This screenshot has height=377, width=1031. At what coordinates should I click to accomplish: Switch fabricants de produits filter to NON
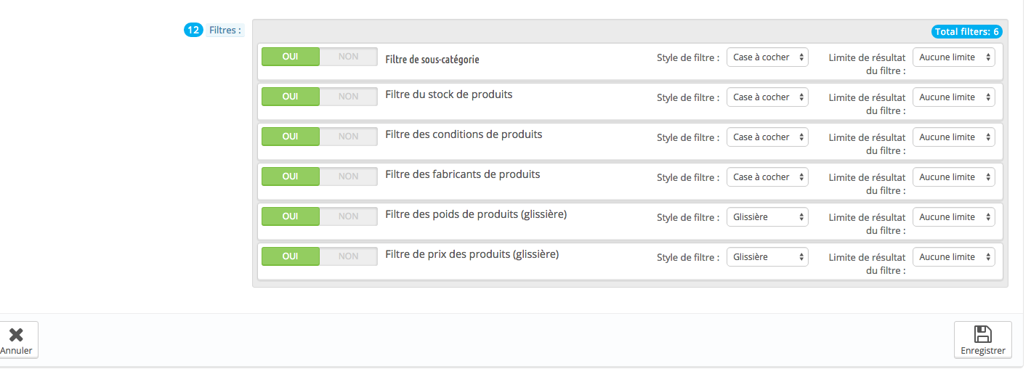(348, 177)
